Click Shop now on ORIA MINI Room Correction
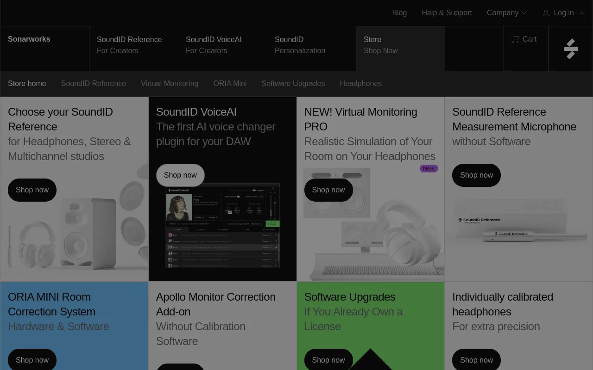The image size is (593, 370). click(32, 360)
